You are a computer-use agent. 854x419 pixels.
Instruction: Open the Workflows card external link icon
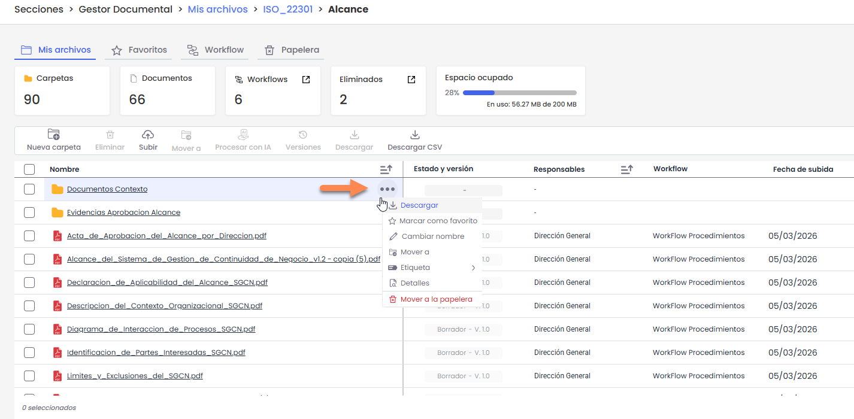pos(306,80)
